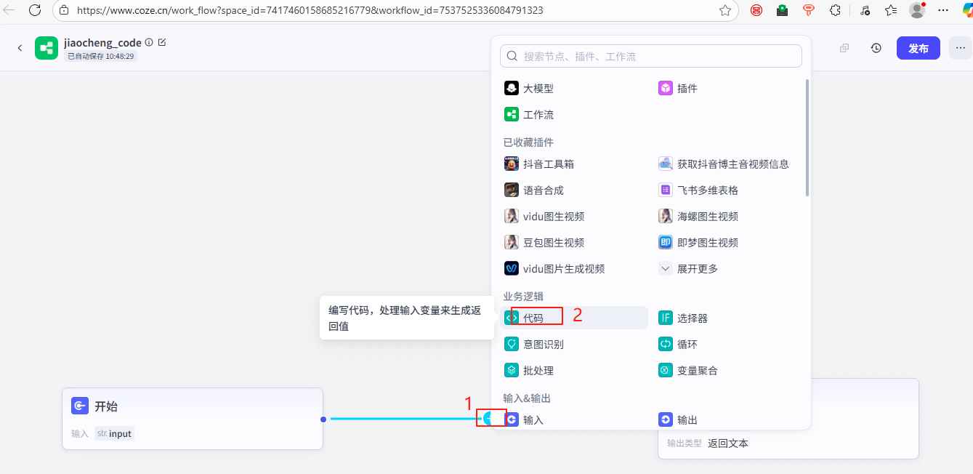Click the 返回文本 output type value
Image resolution: width=973 pixels, height=474 pixels.
pos(728,443)
